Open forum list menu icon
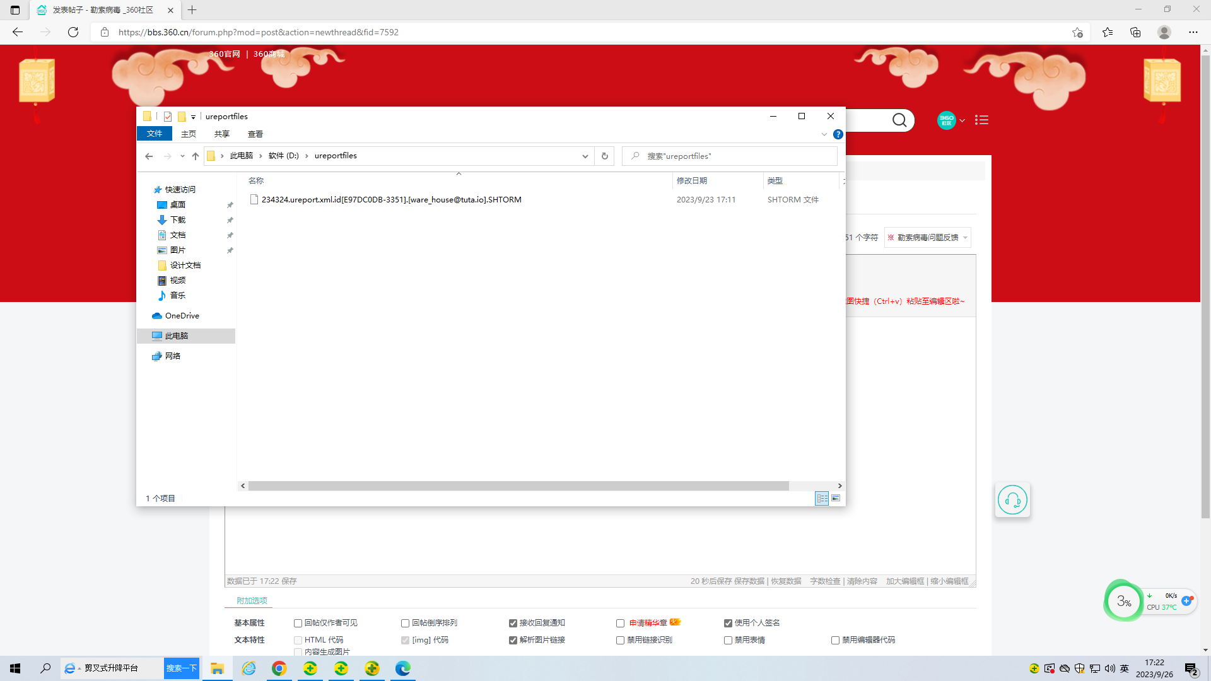This screenshot has width=1211, height=681. coord(981,120)
